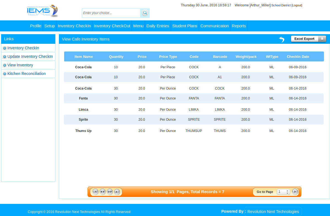Click the go-to-page arrow button
The height and width of the screenshot is (216, 330).
295,192
